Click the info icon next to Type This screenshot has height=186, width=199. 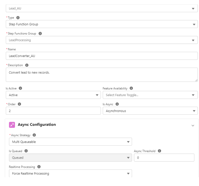[x=18, y=18]
